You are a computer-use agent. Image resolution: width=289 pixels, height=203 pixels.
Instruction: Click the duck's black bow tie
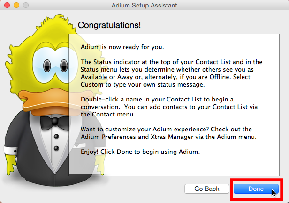click(55, 123)
